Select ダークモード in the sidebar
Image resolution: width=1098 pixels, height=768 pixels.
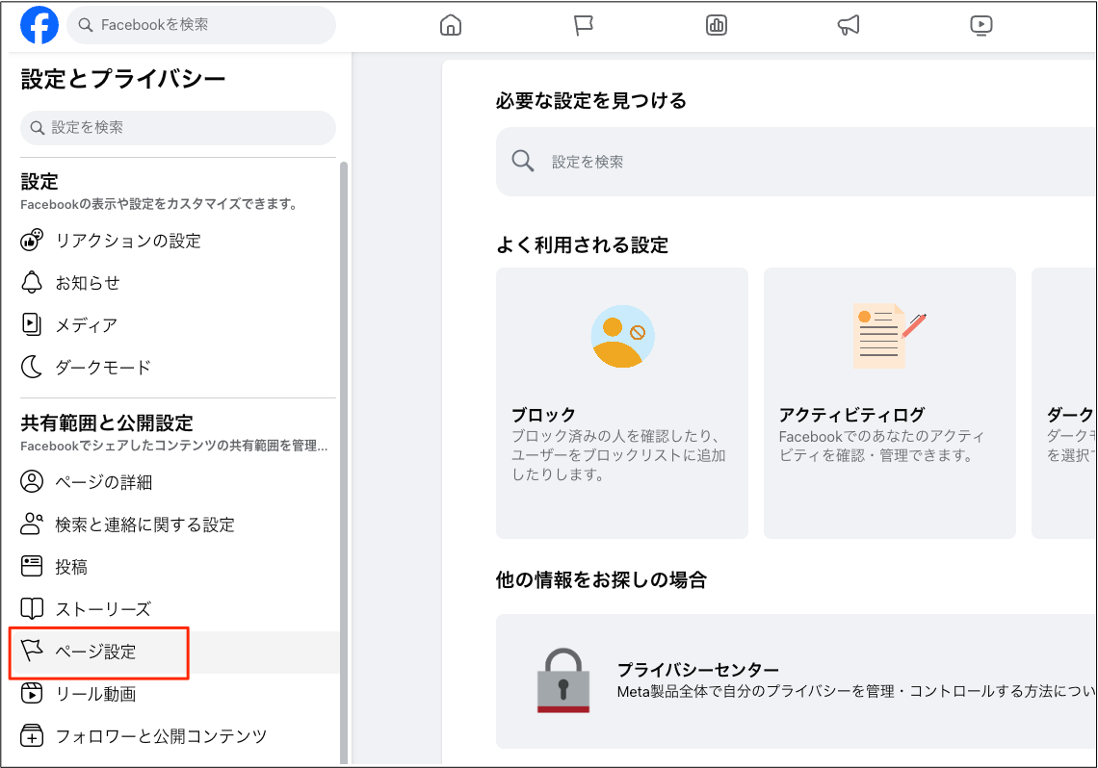tap(179, 367)
